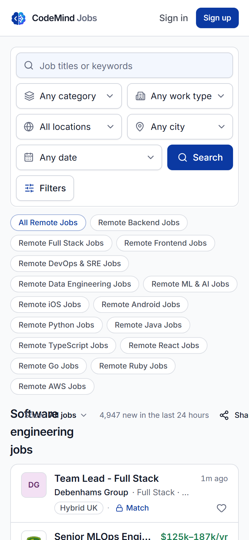Select the Remote Go Jobs chip
The image size is (249, 540).
pos(49,366)
